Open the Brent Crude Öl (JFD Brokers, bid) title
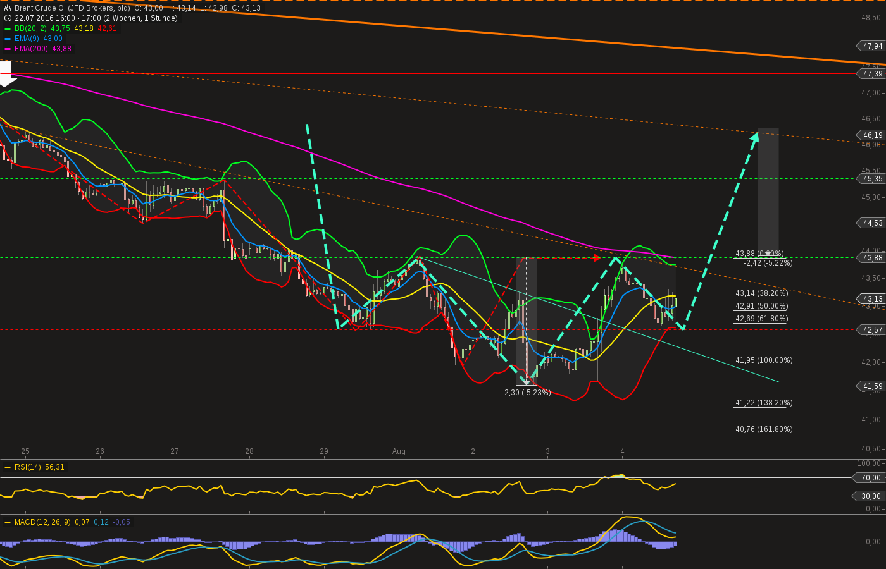 point(72,8)
